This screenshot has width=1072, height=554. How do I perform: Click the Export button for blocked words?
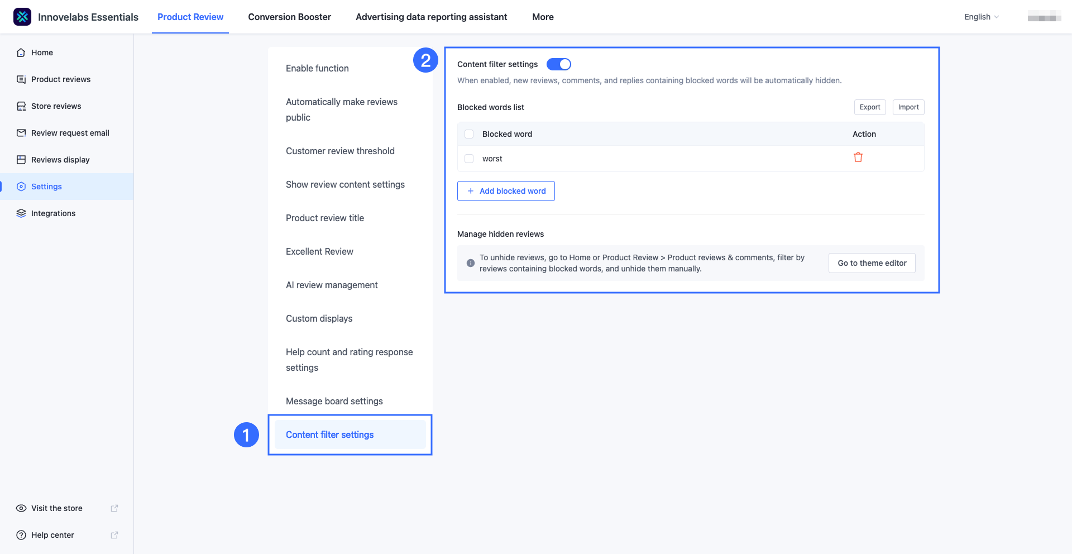(870, 107)
